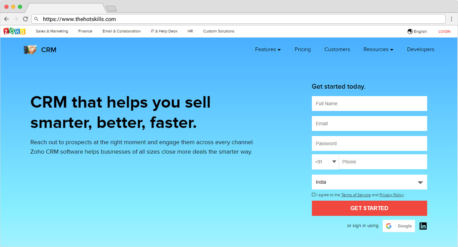Click the CRM product name text
This screenshot has width=458, height=247.
tap(49, 50)
